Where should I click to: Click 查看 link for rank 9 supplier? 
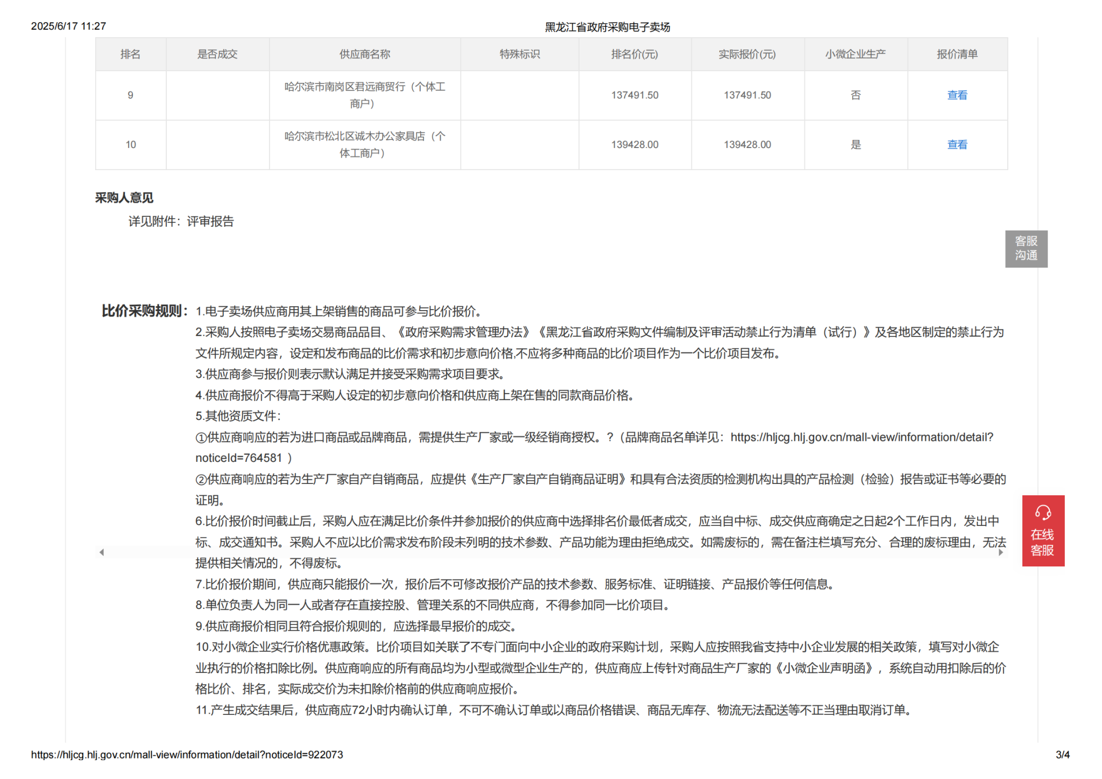pos(957,95)
